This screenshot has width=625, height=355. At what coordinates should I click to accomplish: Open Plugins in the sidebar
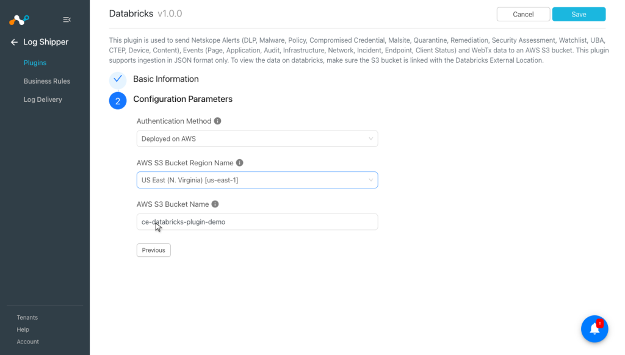tap(35, 63)
